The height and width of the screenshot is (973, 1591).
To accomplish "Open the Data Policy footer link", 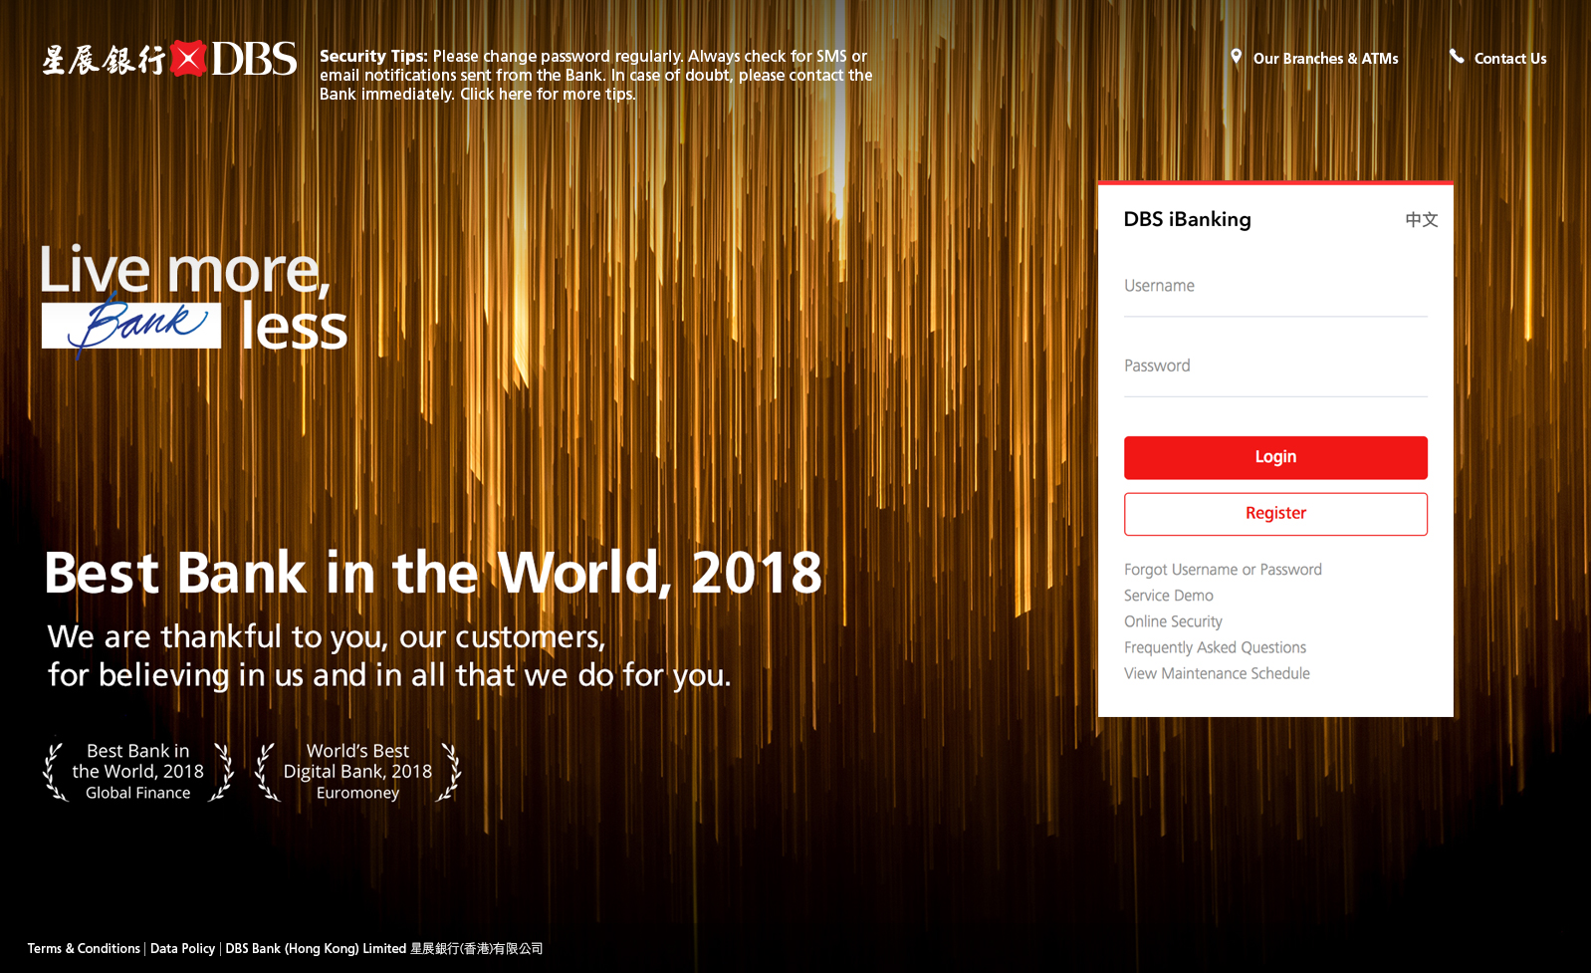I will pos(182,948).
